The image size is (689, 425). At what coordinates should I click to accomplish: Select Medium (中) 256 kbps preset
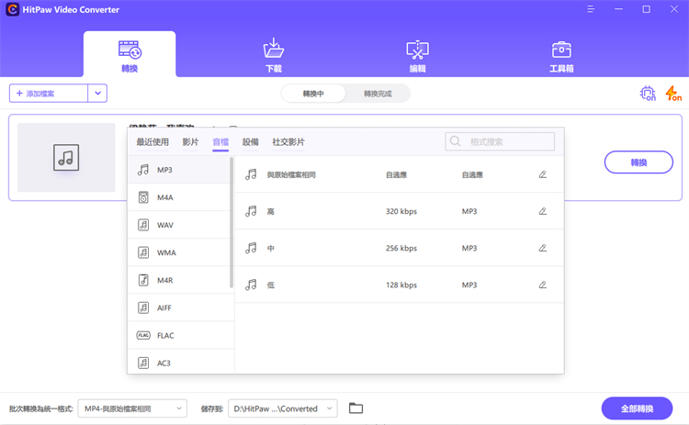400,248
